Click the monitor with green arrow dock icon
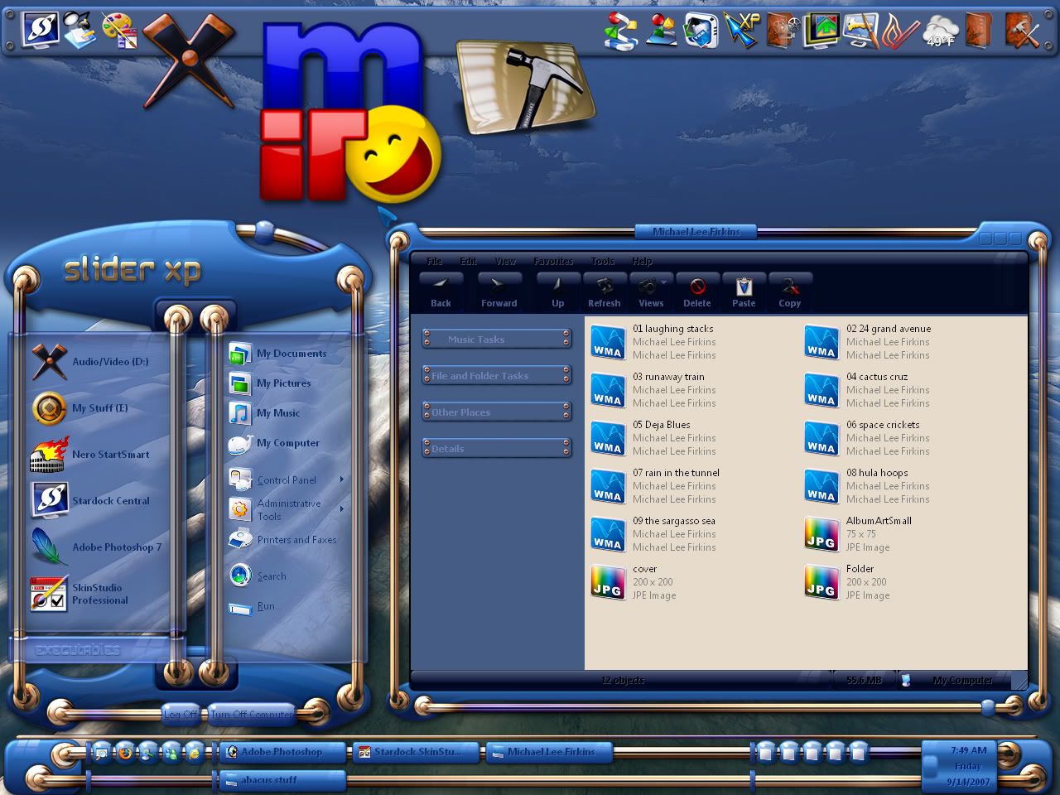 [821, 31]
